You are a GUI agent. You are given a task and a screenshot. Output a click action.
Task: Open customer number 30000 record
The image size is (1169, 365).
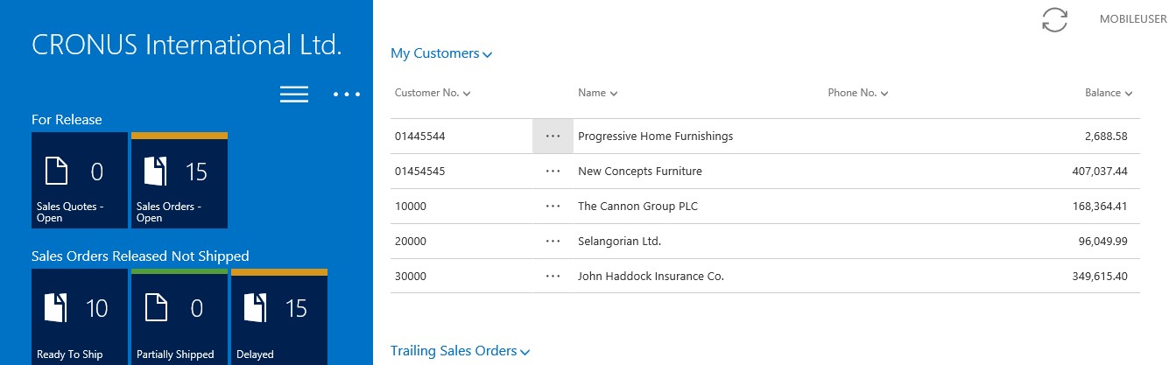[411, 277]
